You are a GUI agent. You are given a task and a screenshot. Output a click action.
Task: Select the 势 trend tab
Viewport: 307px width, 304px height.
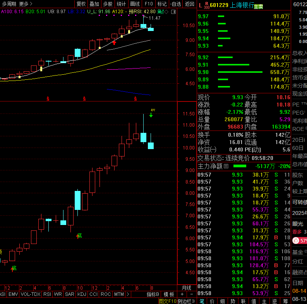[233, 301]
